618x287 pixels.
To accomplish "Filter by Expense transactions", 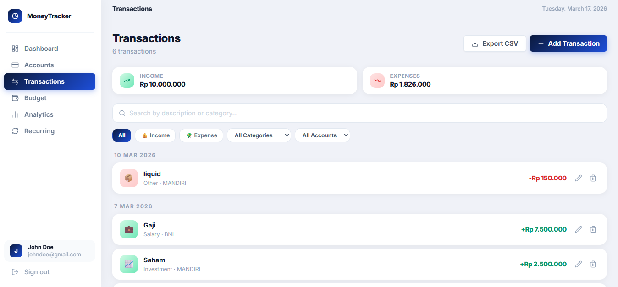I will pos(201,135).
